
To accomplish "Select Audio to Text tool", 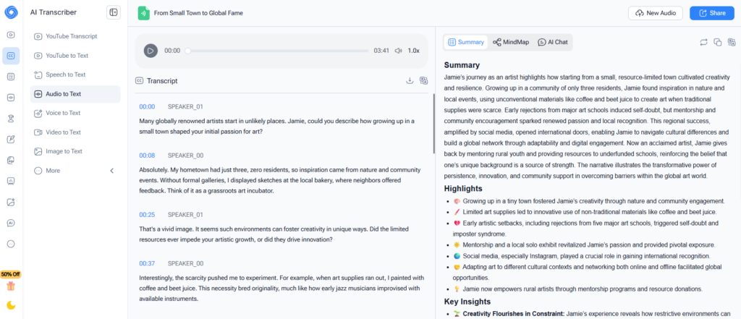I will coord(75,94).
